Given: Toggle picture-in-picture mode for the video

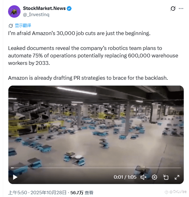Looking at the screenshot, I should [166, 177].
